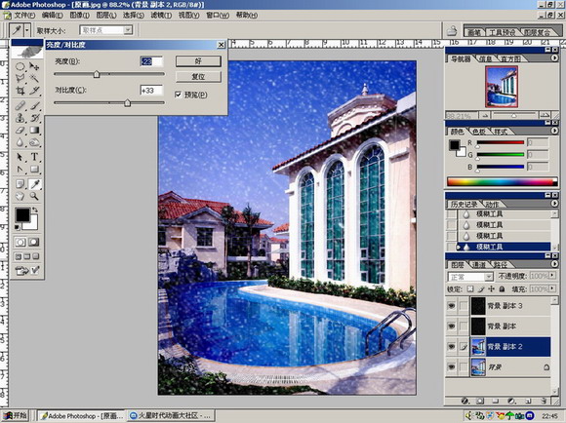Toggle the 预览 preview checkbox

pyautogui.click(x=178, y=95)
